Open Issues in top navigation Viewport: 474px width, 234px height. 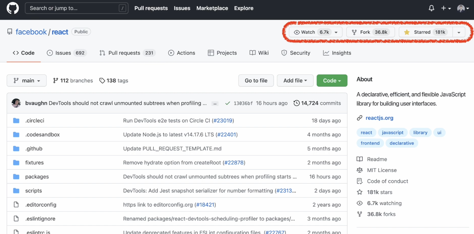tap(182, 8)
